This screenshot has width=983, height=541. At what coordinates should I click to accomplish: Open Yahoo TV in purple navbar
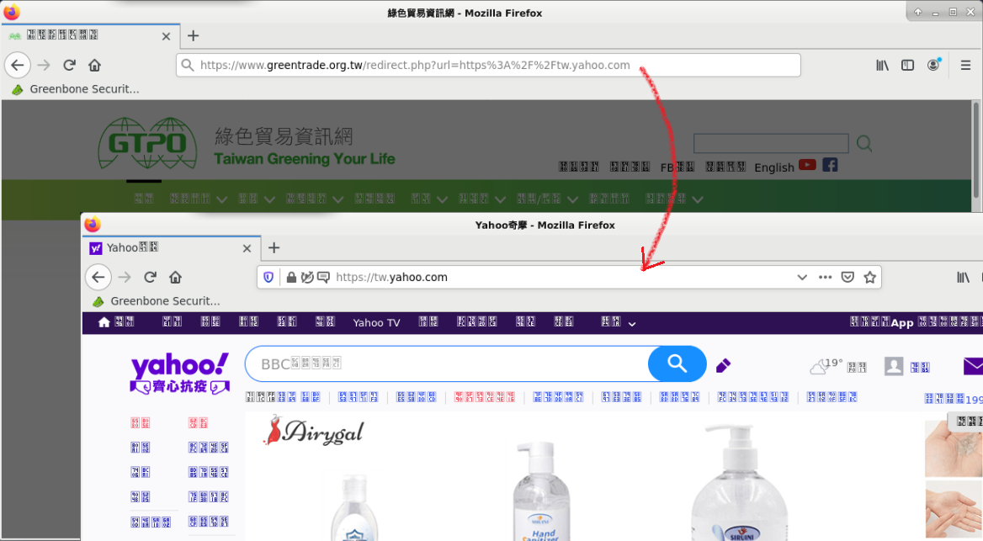376,323
